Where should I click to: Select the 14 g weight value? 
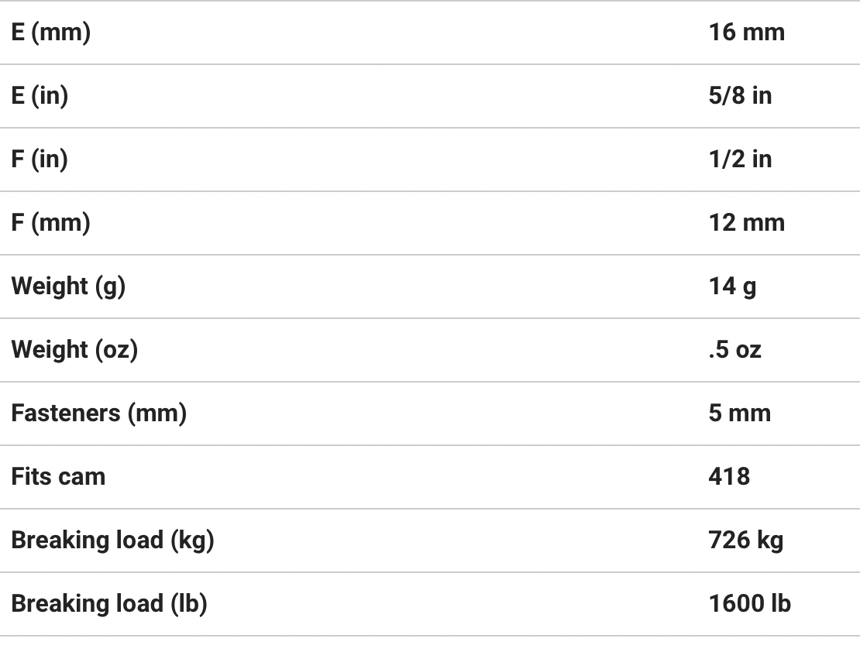pyautogui.click(x=732, y=287)
